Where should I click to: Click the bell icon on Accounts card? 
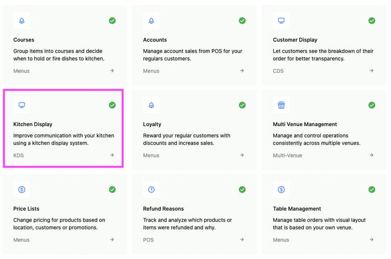[x=151, y=20]
